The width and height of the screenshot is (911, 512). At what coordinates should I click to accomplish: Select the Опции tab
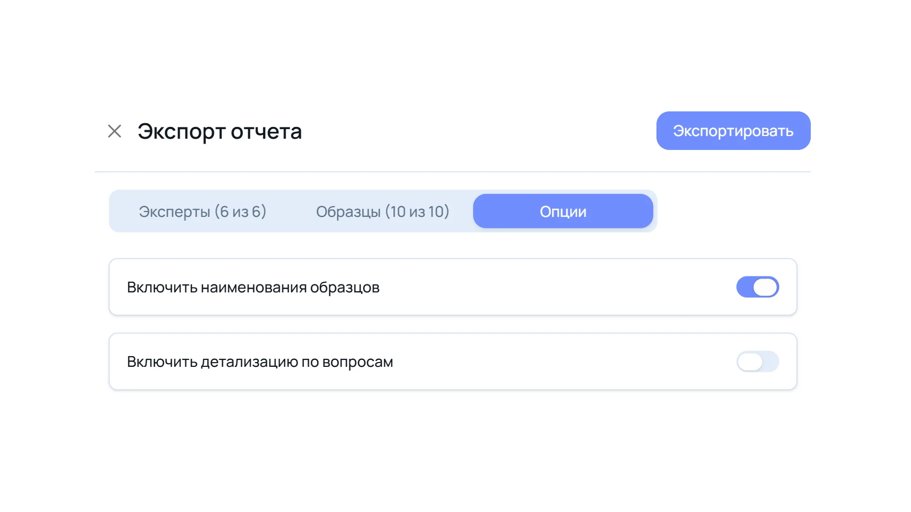pyautogui.click(x=563, y=212)
